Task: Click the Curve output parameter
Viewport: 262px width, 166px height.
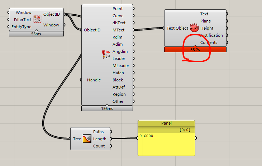Action: [118, 16]
